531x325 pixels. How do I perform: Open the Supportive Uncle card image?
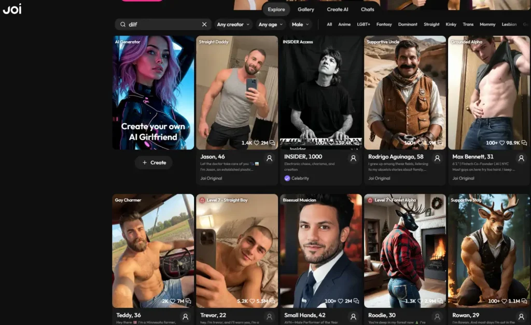click(405, 92)
